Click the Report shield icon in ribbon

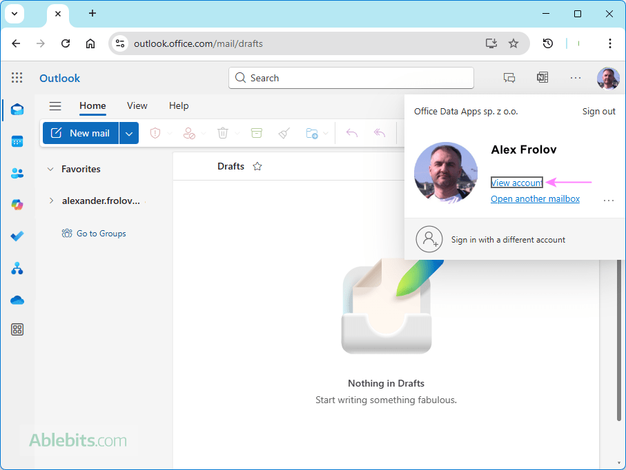click(155, 133)
